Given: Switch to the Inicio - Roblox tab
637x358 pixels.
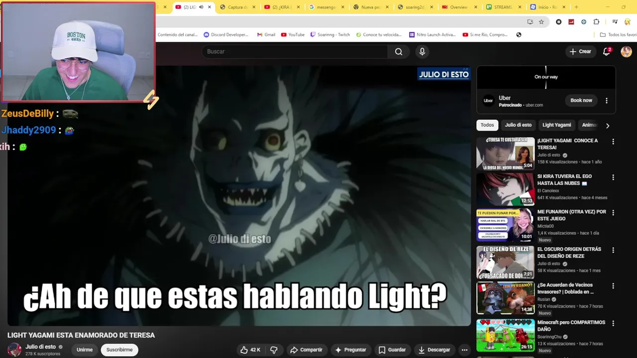Looking at the screenshot, I should pos(548,7).
